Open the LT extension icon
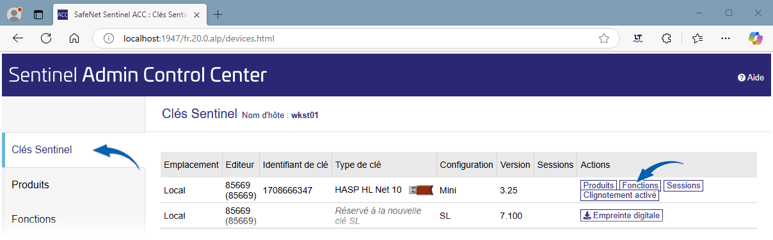Viewport: 773px width, 240px height. click(637, 38)
